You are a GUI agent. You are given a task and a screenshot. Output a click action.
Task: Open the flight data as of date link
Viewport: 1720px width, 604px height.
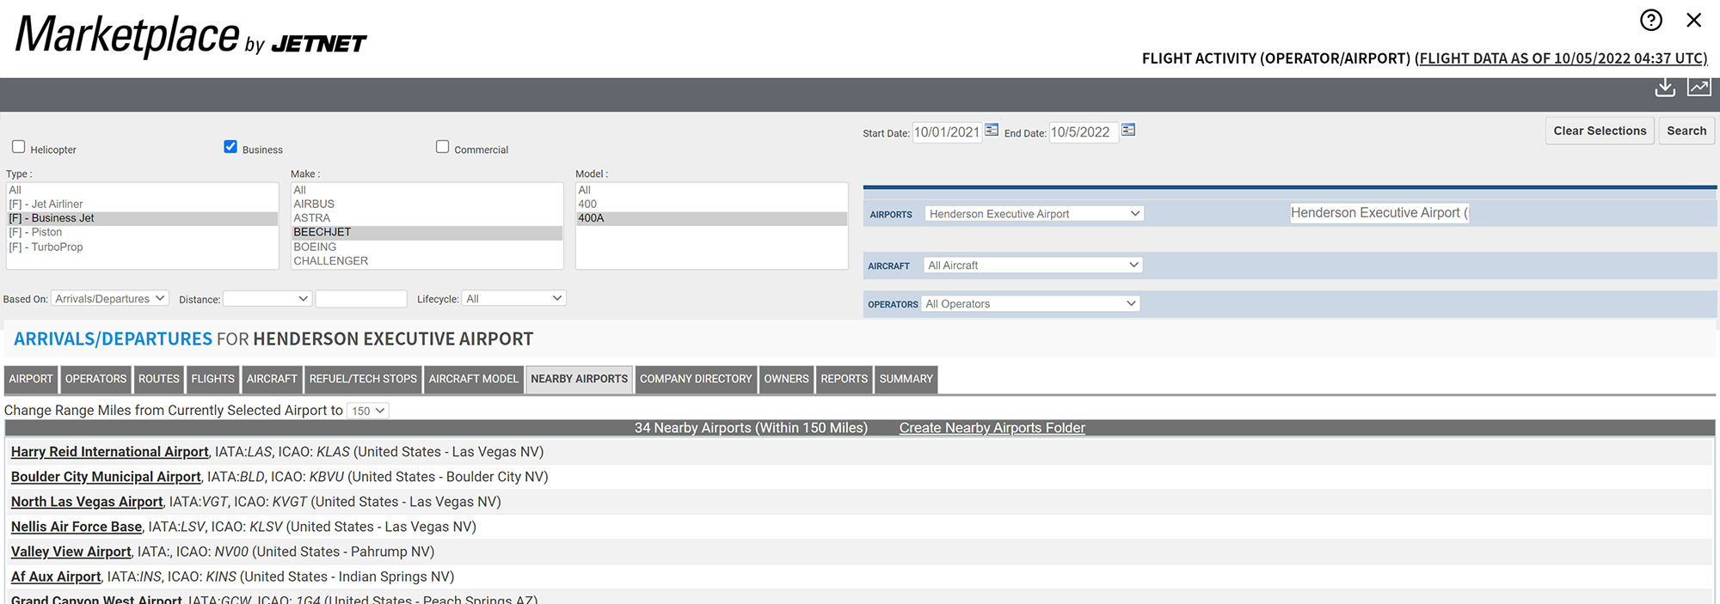(x=1561, y=58)
